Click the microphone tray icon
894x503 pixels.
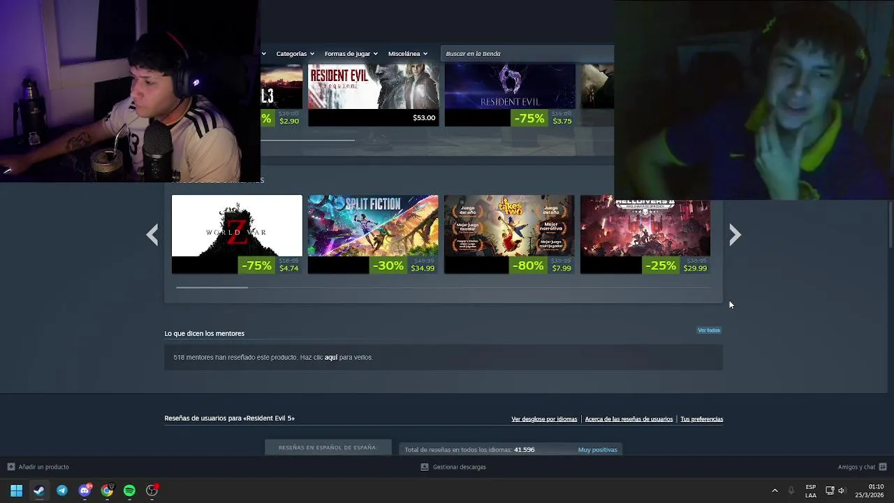(x=791, y=490)
